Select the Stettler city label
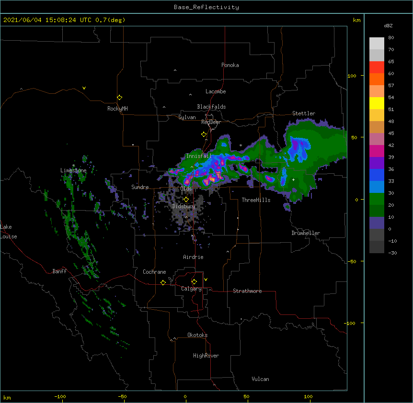This screenshot has width=413, height=403. click(304, 113)
